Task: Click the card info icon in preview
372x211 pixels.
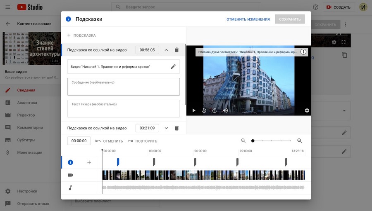Action: pos(303,52)
